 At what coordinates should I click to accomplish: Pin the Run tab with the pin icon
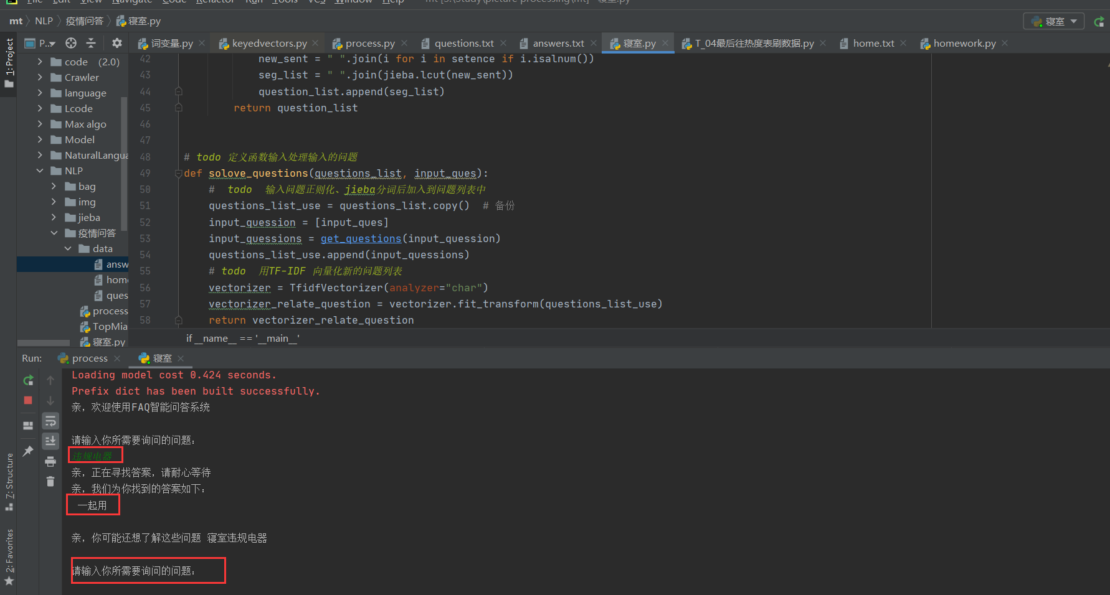(x=28, y=451)
